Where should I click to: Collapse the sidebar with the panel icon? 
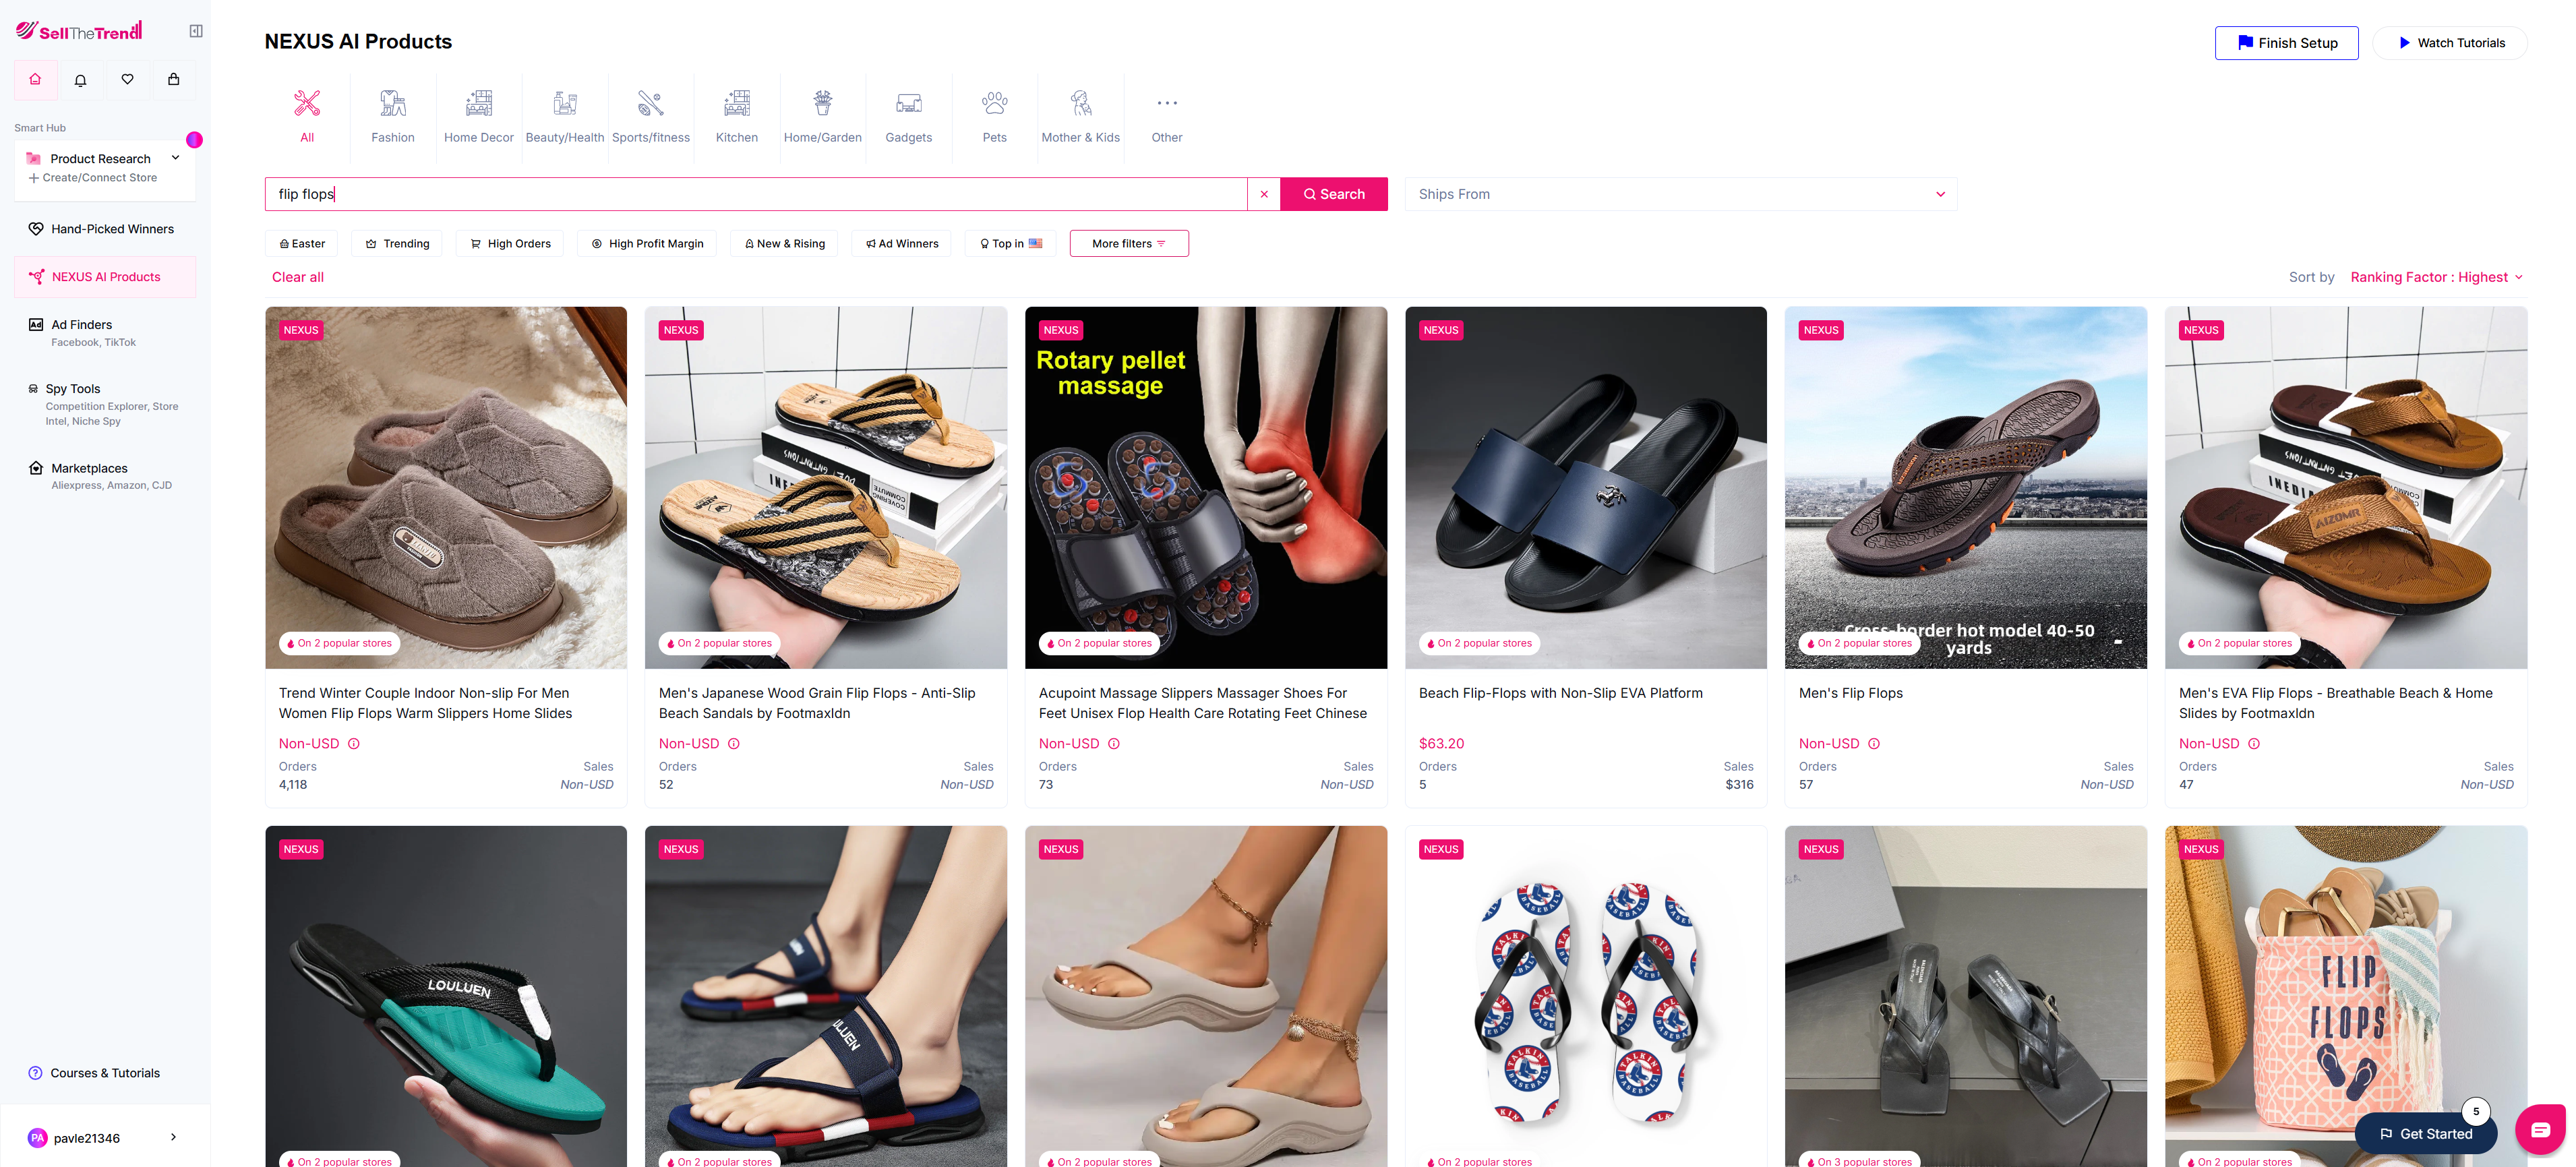[196, 30]
